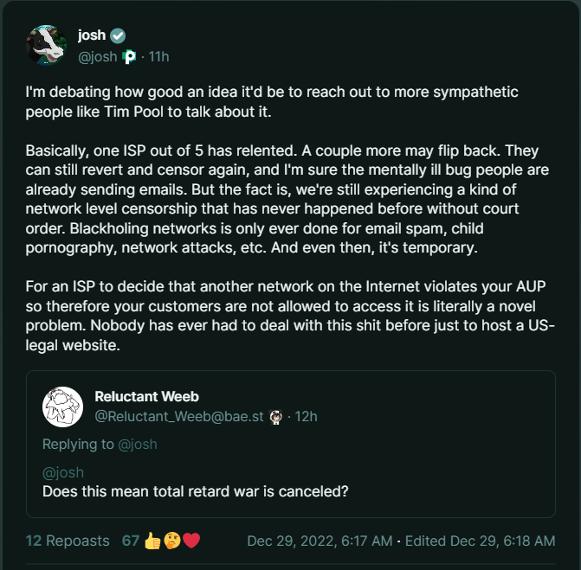Show edit history via 'Edited Dec 29, 6:18 AM'
The height and width of the screenshot is (570, 581).
pos(480,541)
